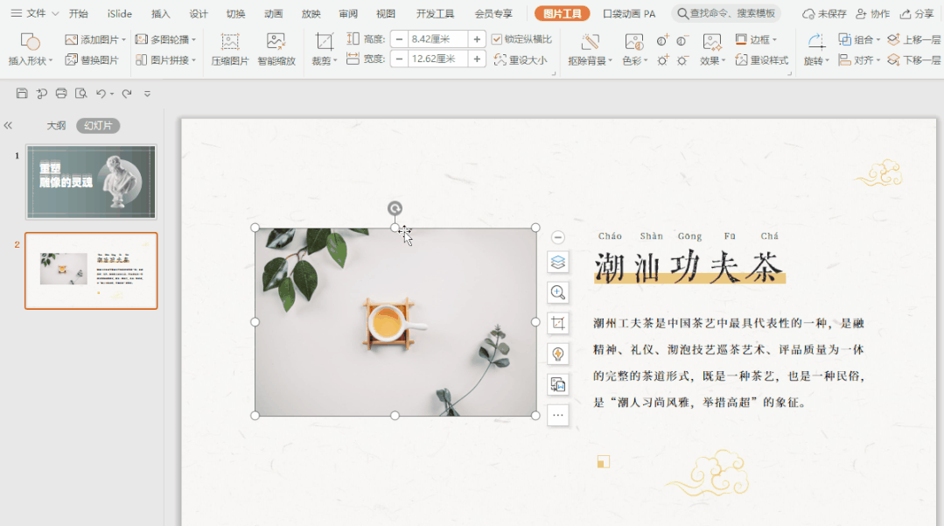Screen dimensions: 944x526
Task: Click the print icon in quick access toolbar
Action: click(61, 94)
